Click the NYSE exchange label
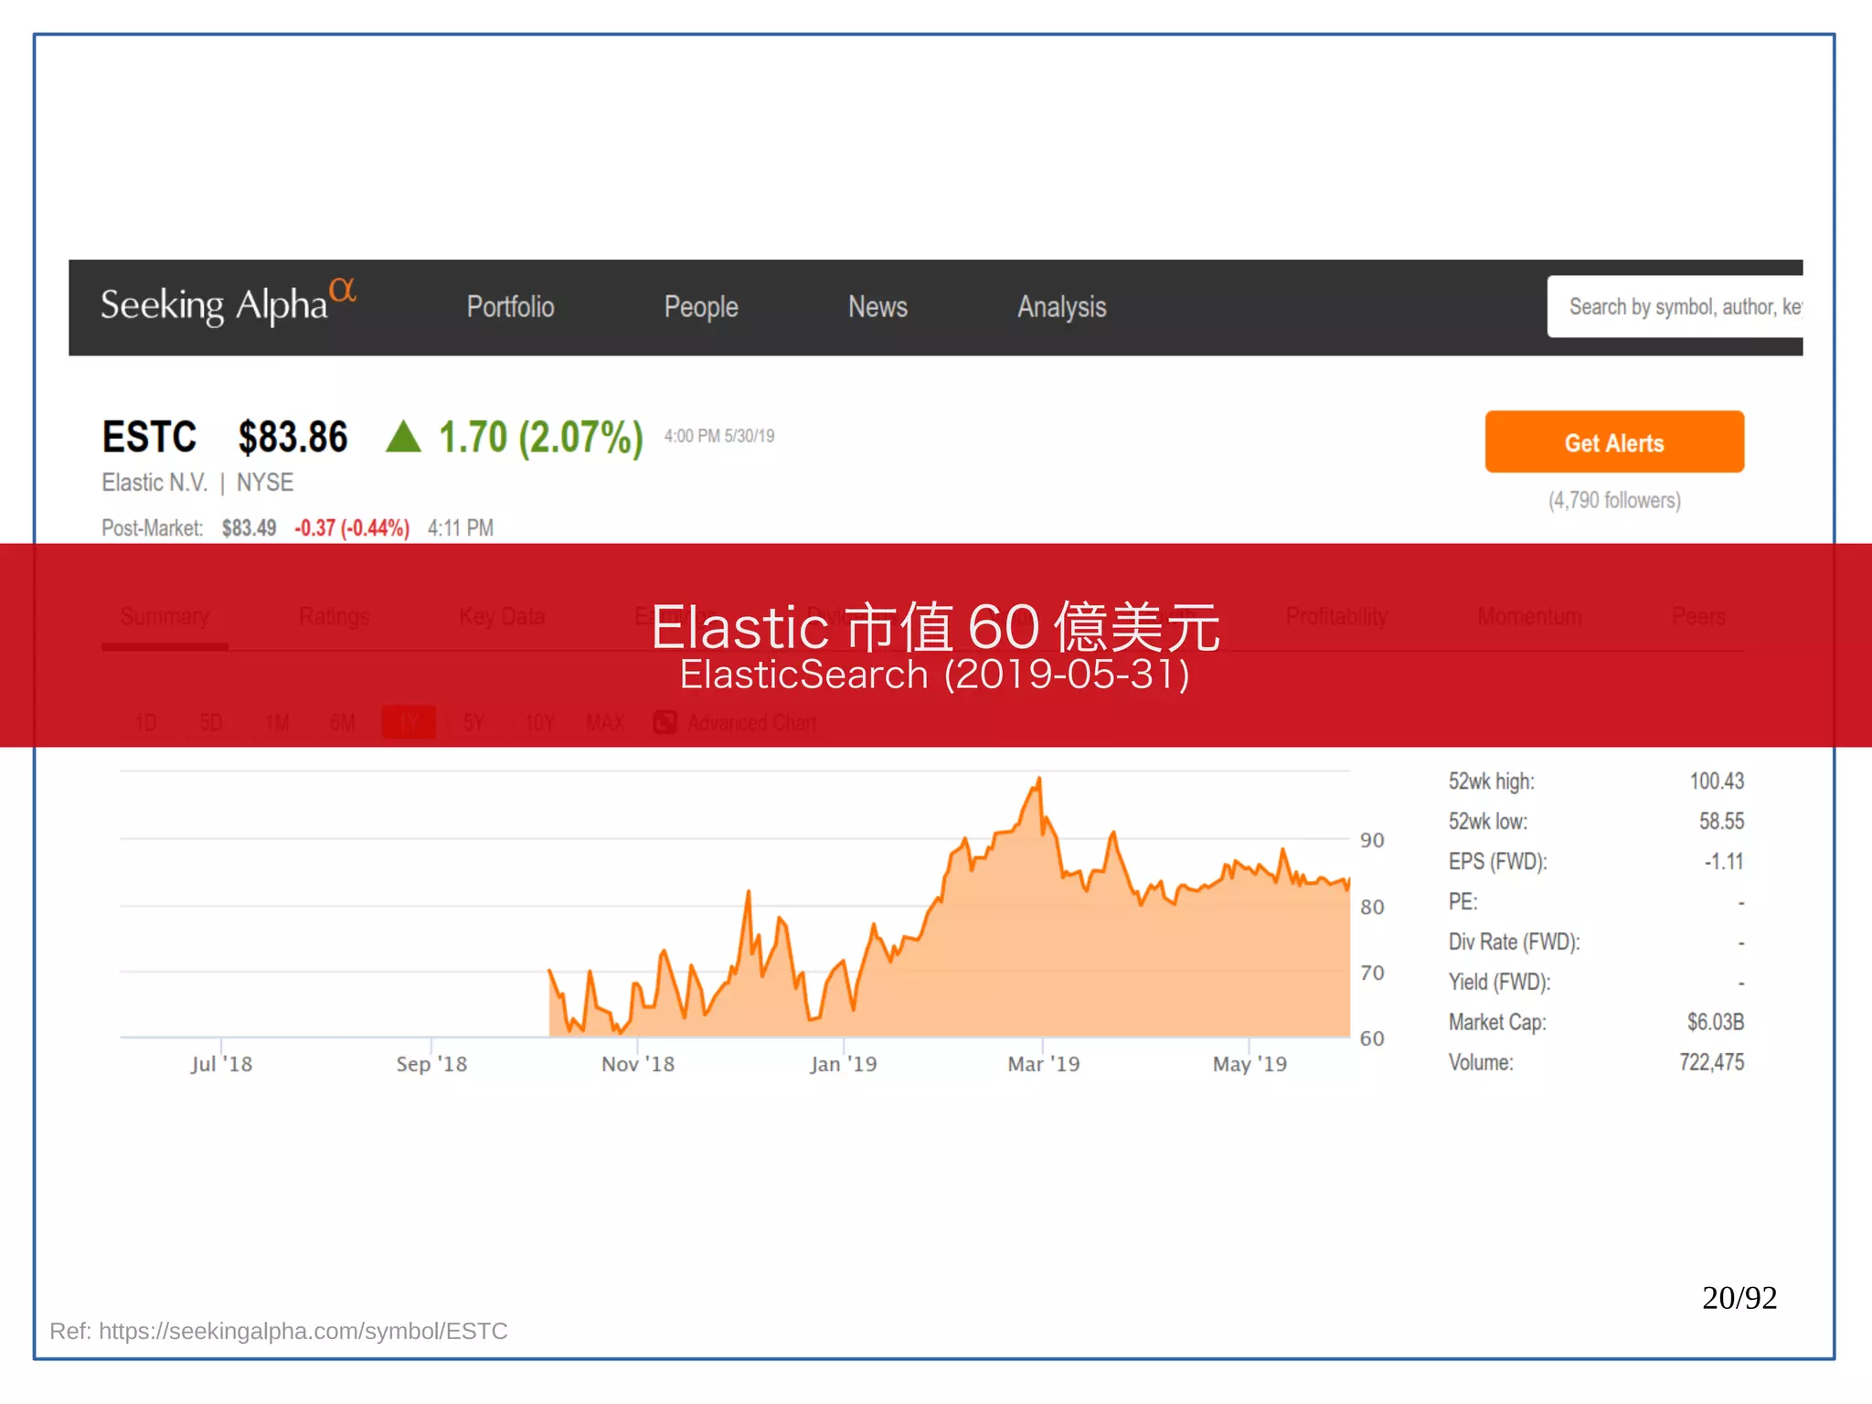This screenshot has width=1872, height=1404. click(265, 483)
